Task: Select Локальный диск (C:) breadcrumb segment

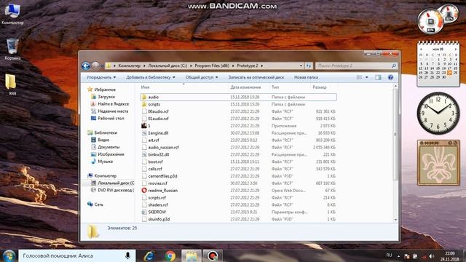Action: (x=167, y=65)
